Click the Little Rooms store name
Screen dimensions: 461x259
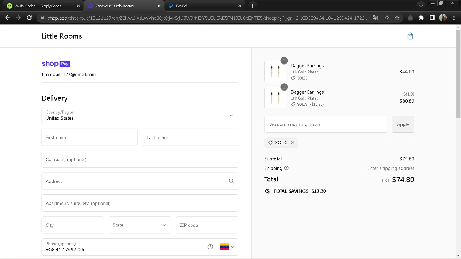click(62, 36)
